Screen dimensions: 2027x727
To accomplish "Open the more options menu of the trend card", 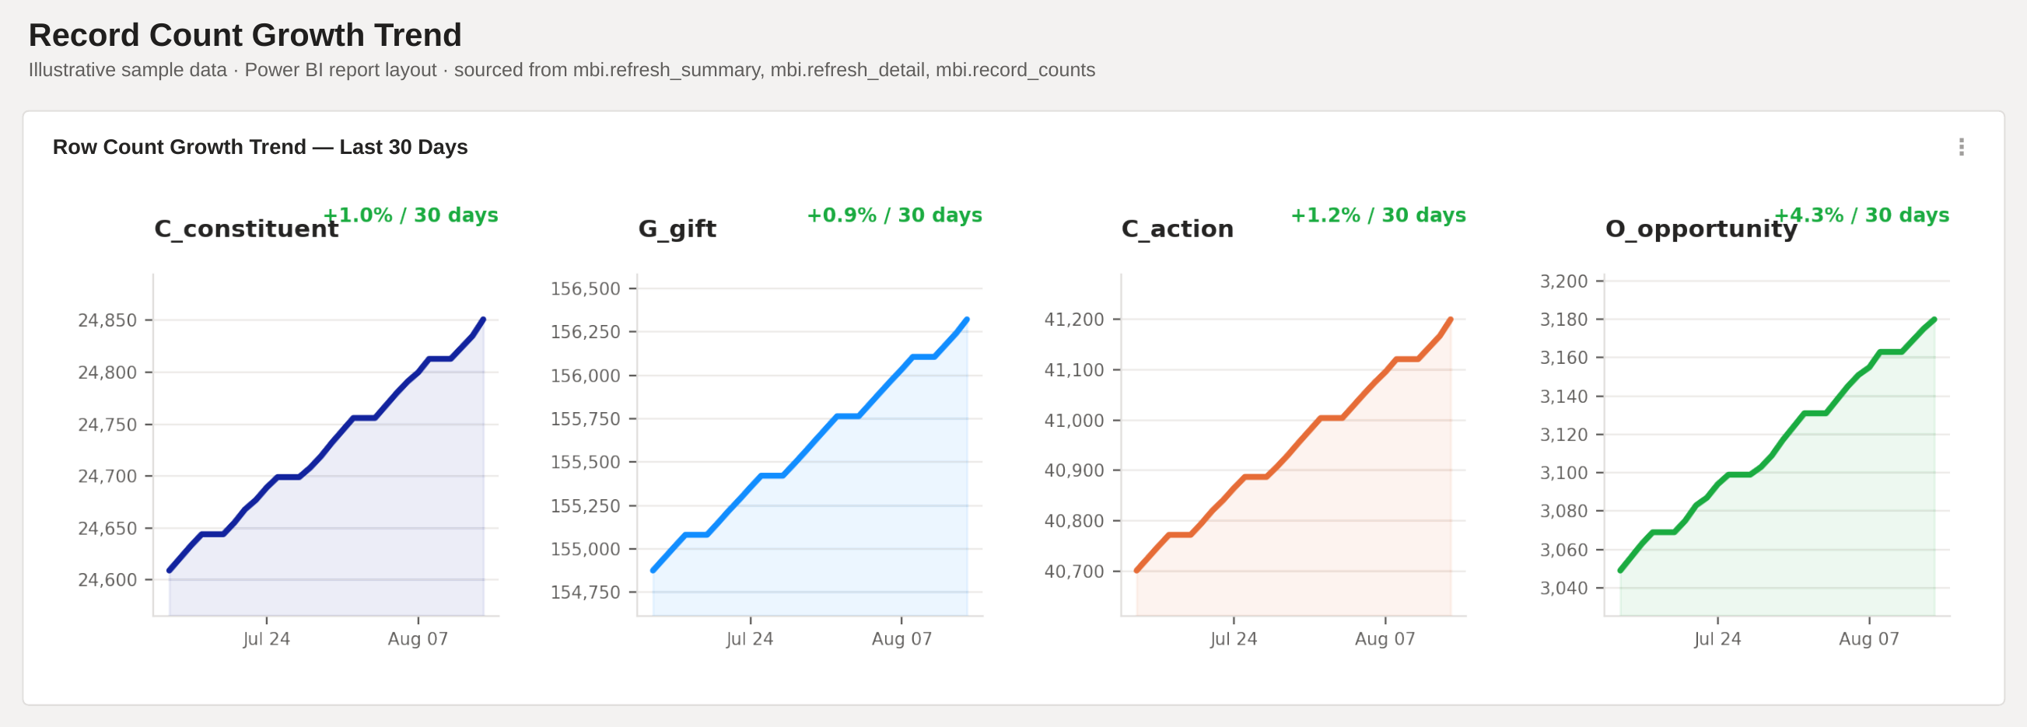I will 1961,147.
